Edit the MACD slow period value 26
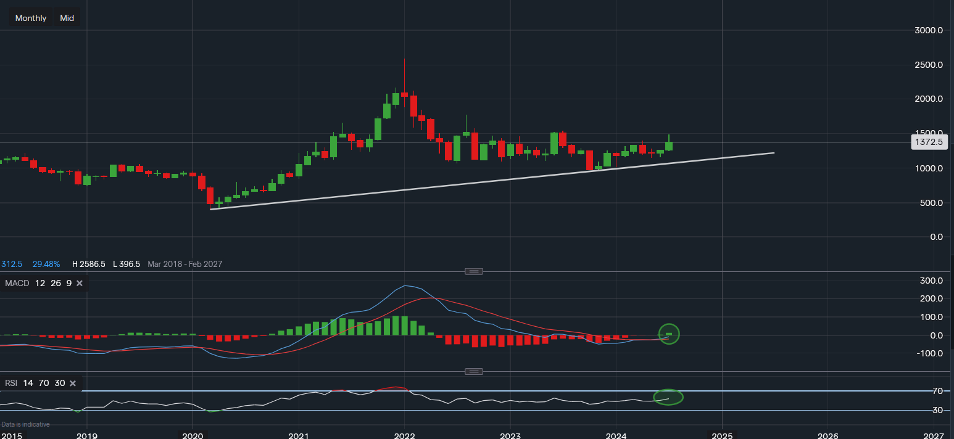 56,283
